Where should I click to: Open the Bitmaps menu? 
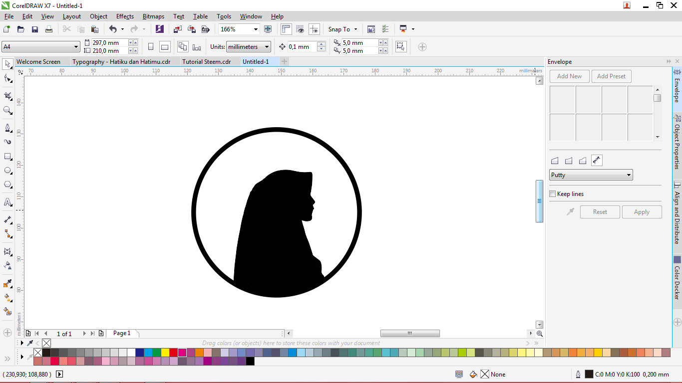point(153,16)
